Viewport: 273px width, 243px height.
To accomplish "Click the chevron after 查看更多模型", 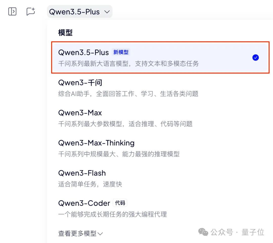I will click(x=100, y=234).
